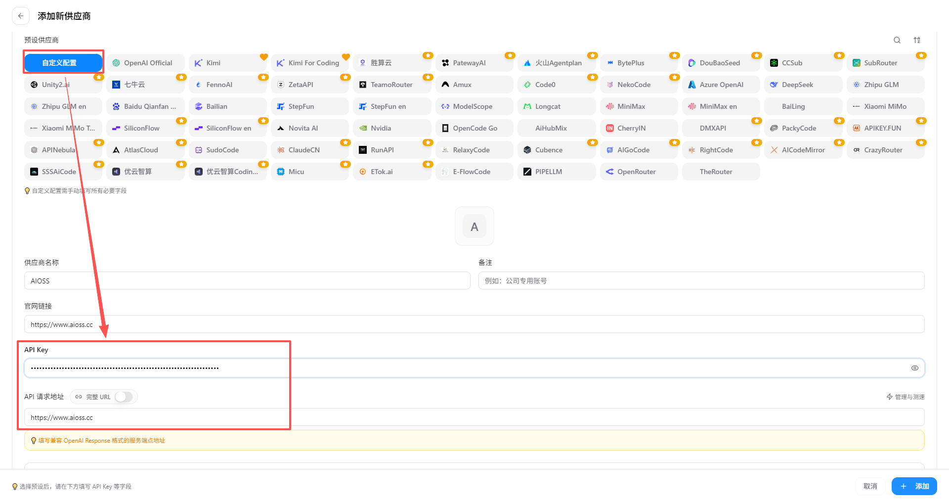Image resolution: width=949 pixels, height=503 pixels.
Task: Select the 胜算云 preset
Action: 392,63
